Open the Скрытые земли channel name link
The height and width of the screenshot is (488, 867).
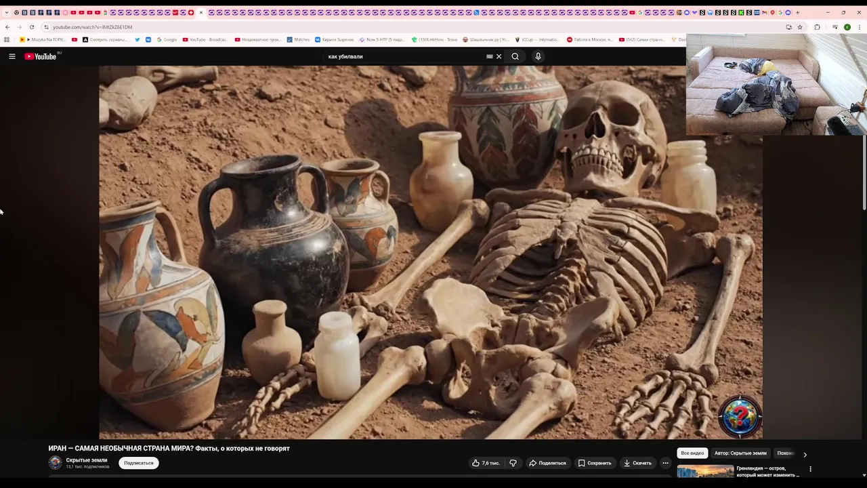87,460
